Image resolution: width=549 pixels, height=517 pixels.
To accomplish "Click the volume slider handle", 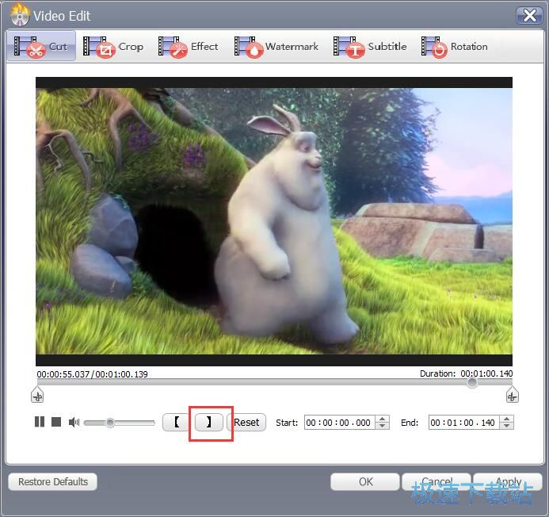I will (110, 423).
